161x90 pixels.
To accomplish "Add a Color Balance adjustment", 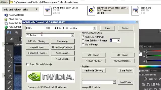I will pos(148,84).
